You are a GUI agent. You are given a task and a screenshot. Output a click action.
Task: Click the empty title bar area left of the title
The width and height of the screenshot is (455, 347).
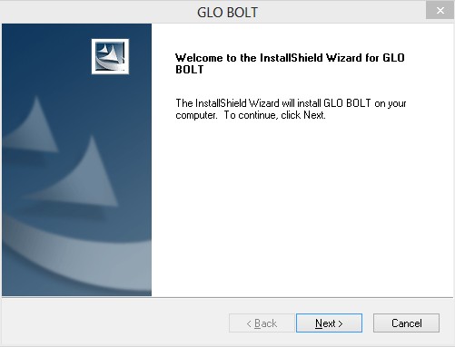[98, 12]
